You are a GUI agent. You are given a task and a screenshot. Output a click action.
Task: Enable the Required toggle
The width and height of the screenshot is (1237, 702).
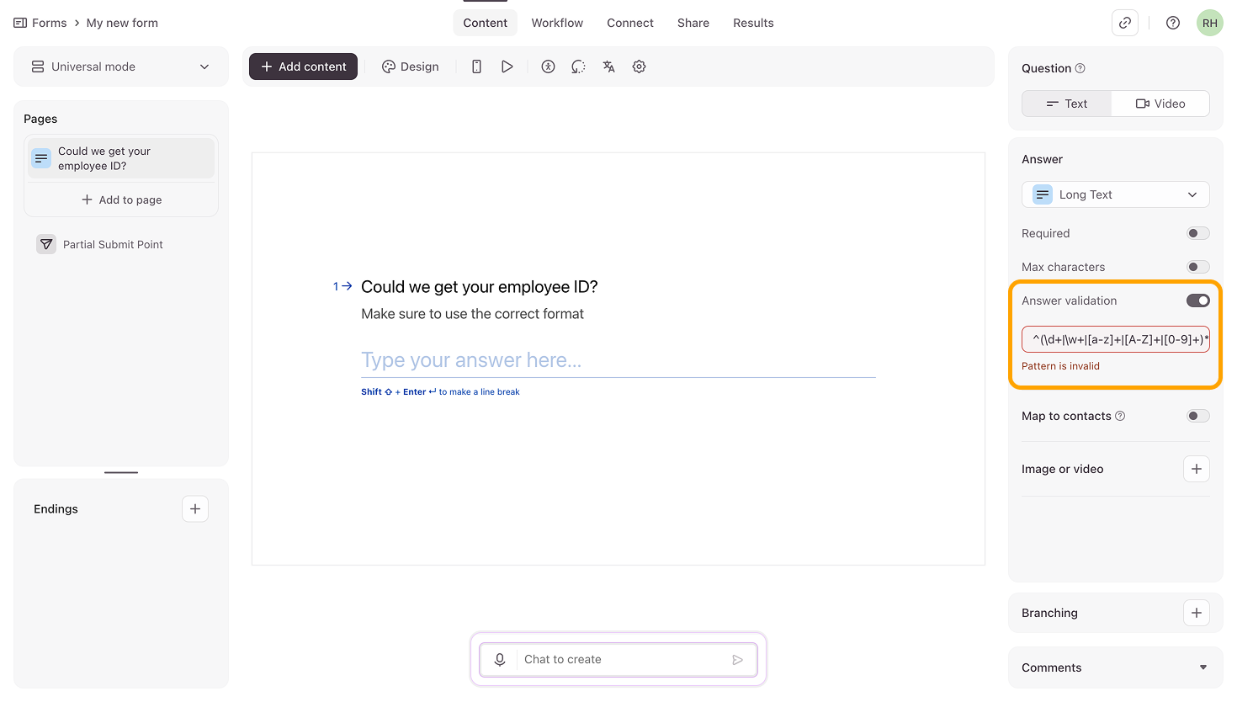(1197, 233)
